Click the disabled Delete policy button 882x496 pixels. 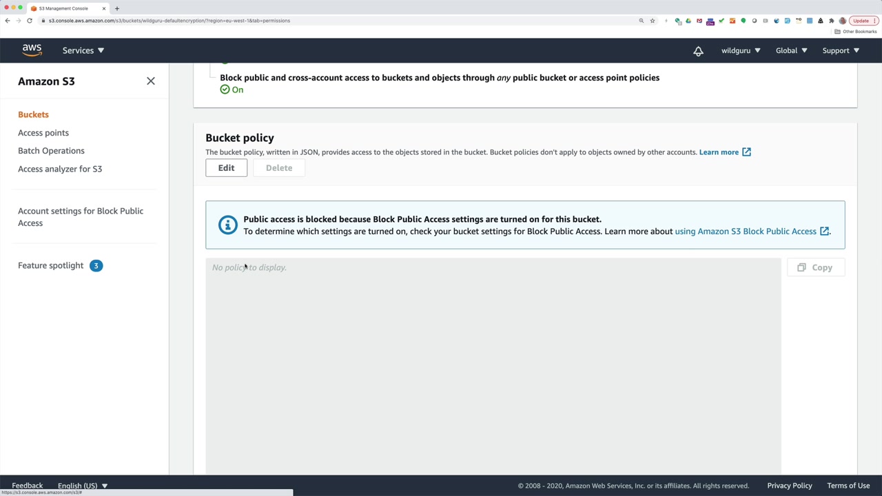coord(279,168)
